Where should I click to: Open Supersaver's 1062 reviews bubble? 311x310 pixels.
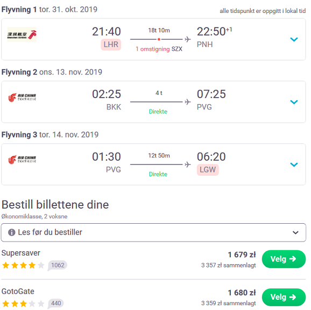[58, 265]
